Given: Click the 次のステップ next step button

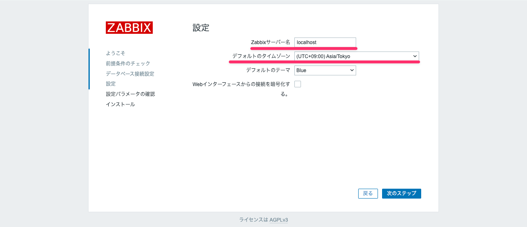Looking at the screenshot, I should tap(401, 194).
